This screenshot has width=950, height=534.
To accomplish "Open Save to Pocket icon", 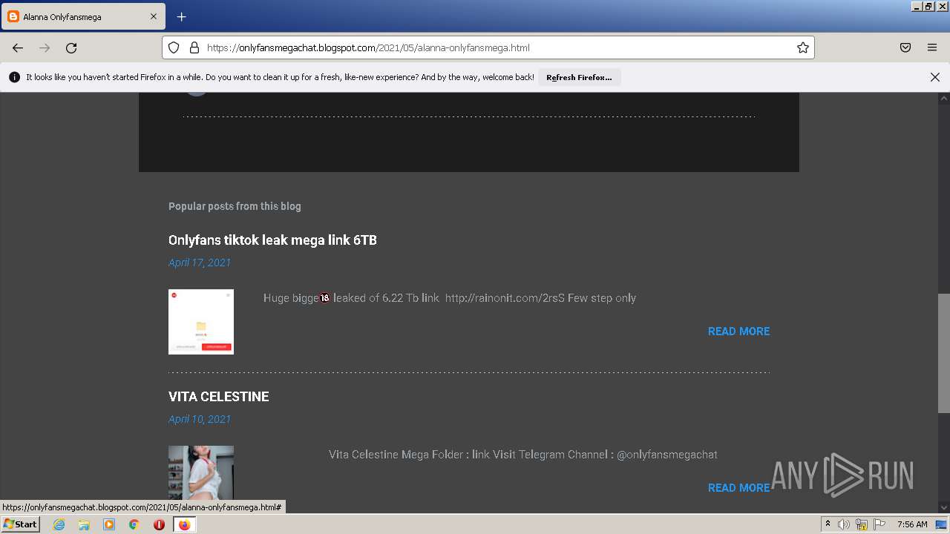I will click(905, 47).
